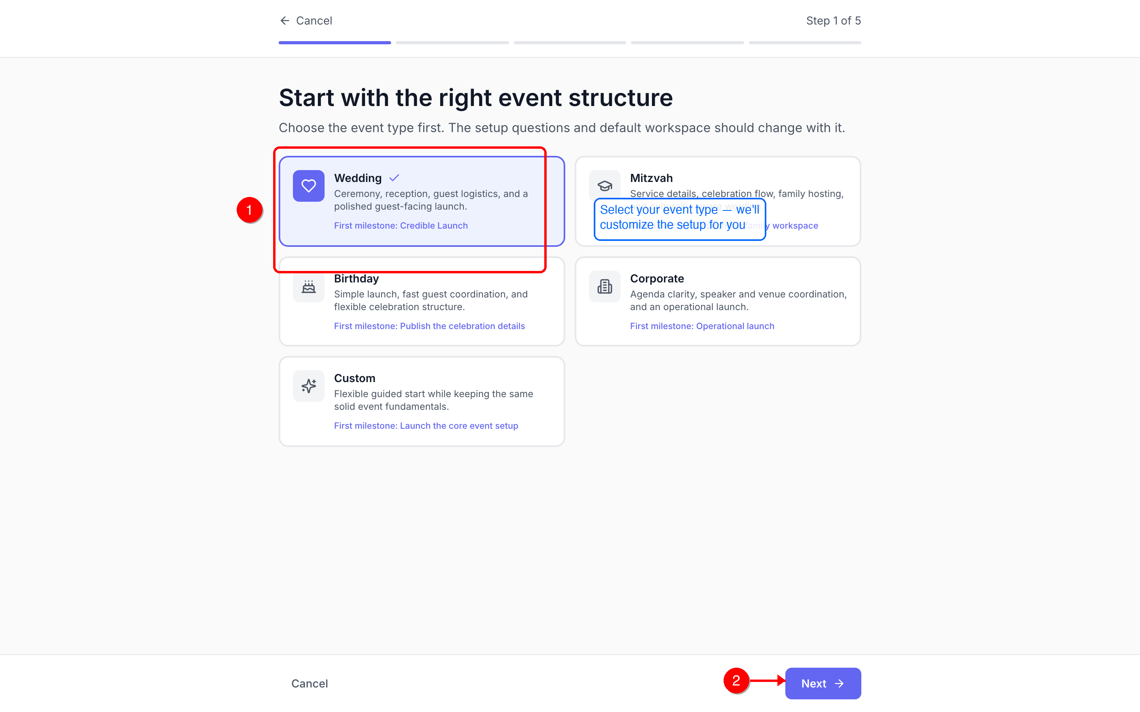
Task: Click the fifth progress bar segment
Action: click(x=805, y=43)
